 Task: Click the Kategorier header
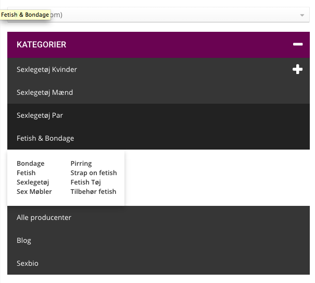click(x=42, y=45)
